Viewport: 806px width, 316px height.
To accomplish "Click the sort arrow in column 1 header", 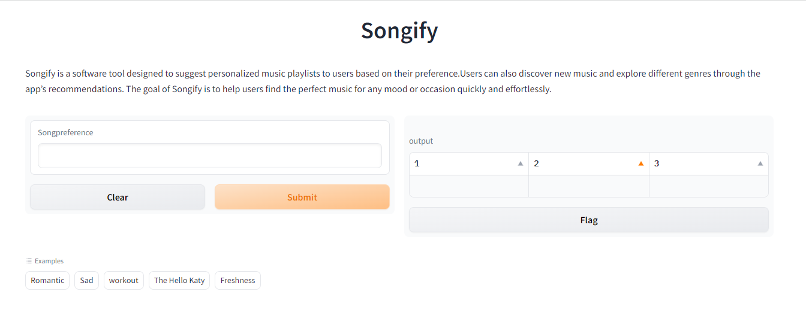I will click(x=521, y=163).
